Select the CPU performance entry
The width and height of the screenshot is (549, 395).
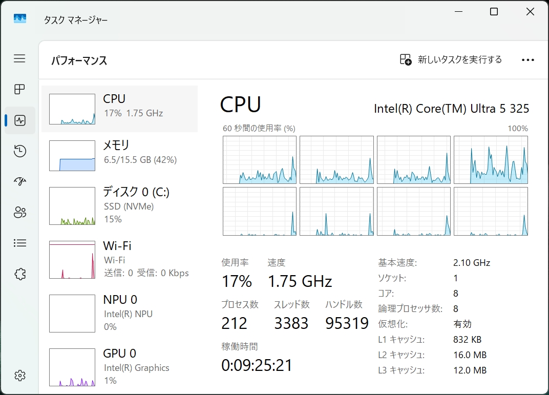[119, 109]
